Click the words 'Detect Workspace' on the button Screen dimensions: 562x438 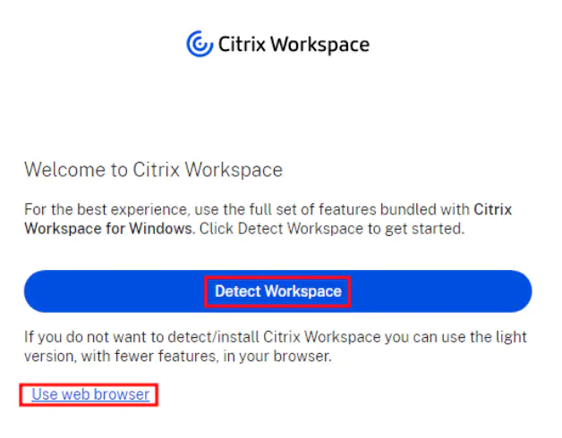(x=277, y=291)
